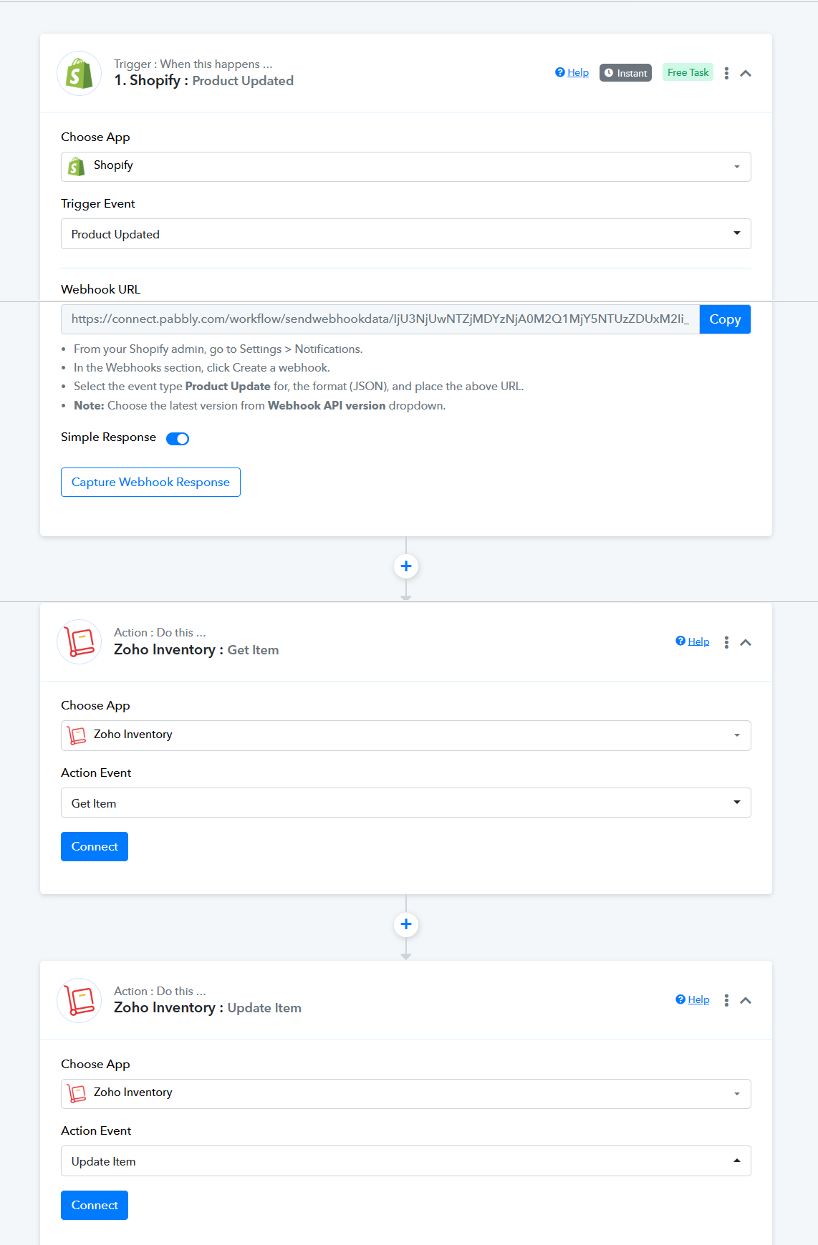Open Action Event dropdown showing Get Item
Viewport: 818px width, 1245px height.
(406, 803)
